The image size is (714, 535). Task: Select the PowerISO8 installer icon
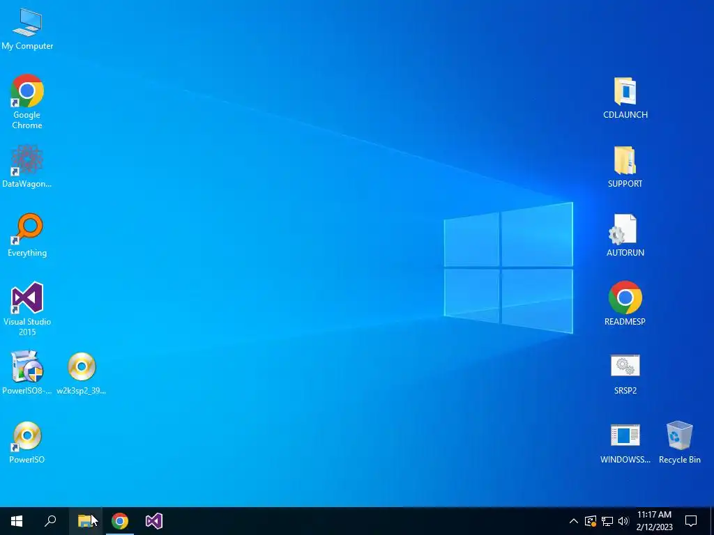click(x=27, y=373)
